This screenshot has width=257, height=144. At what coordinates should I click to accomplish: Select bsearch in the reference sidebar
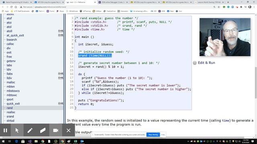12,40
